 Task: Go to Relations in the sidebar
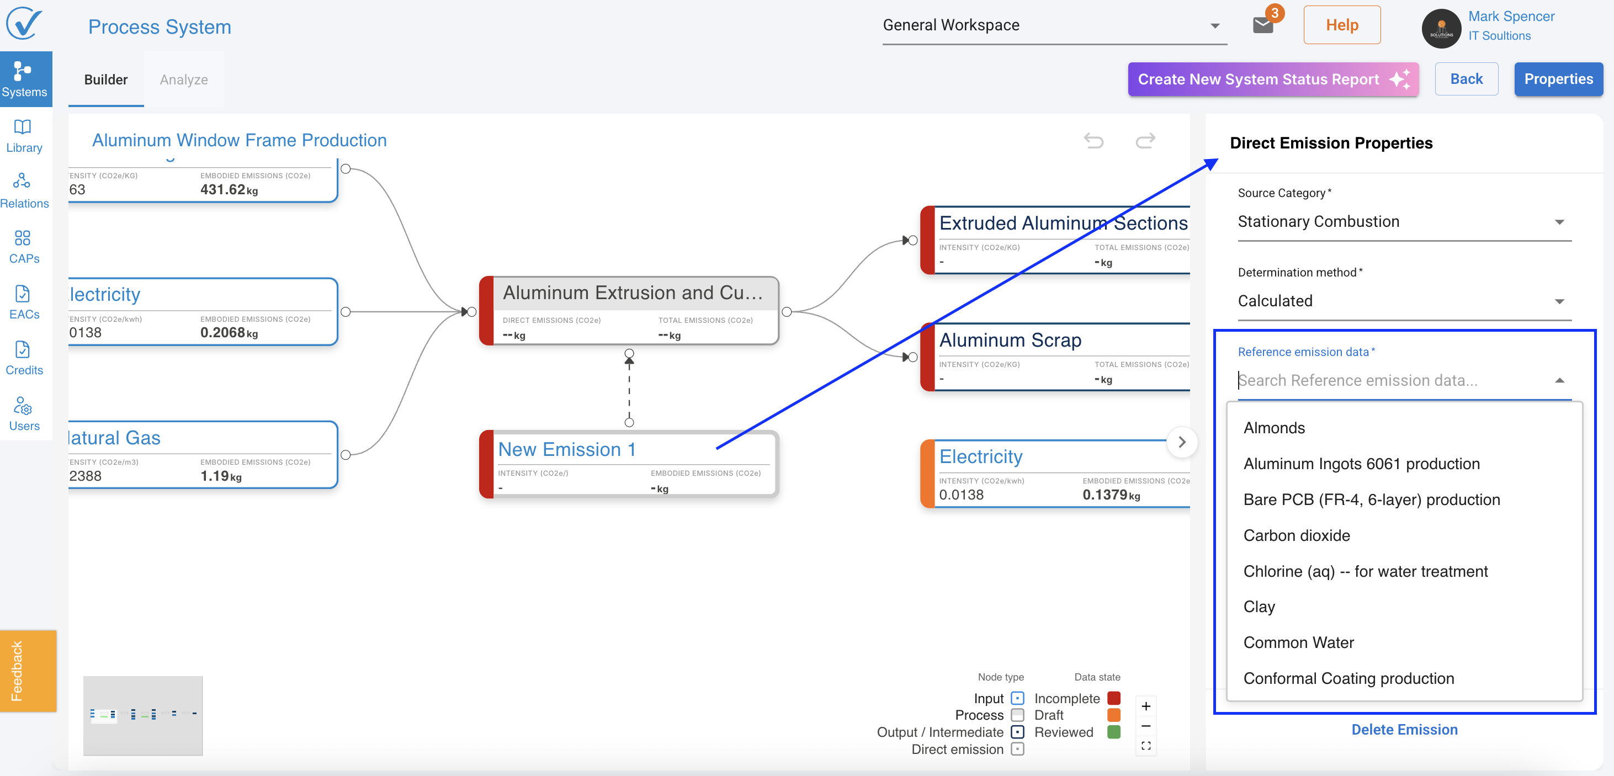tap(23, 182)
